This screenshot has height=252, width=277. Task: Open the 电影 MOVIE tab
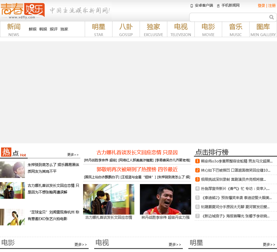208,30
